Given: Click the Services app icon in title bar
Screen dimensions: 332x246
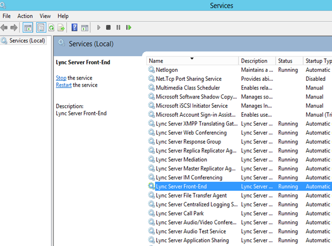Looking at the screenshot, I should click(x=3, y=5).
